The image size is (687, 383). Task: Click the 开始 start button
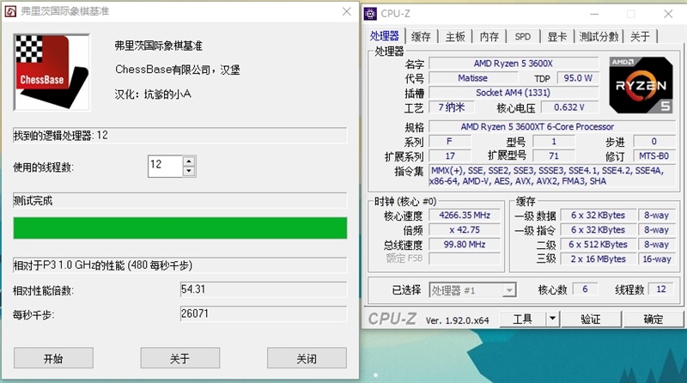53,358
